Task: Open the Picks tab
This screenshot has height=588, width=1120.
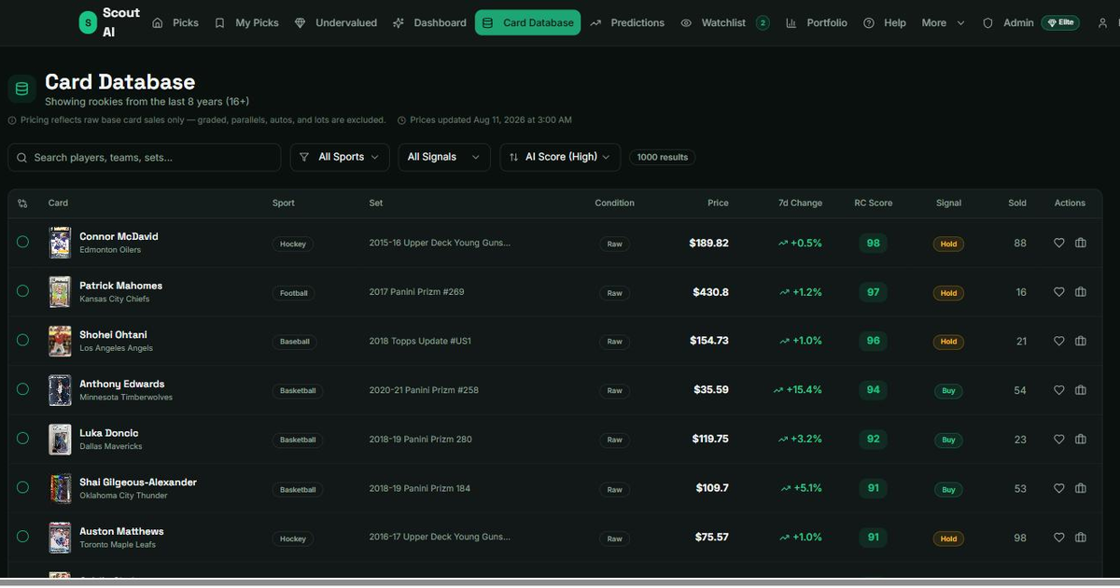Action: coord(175,22)
